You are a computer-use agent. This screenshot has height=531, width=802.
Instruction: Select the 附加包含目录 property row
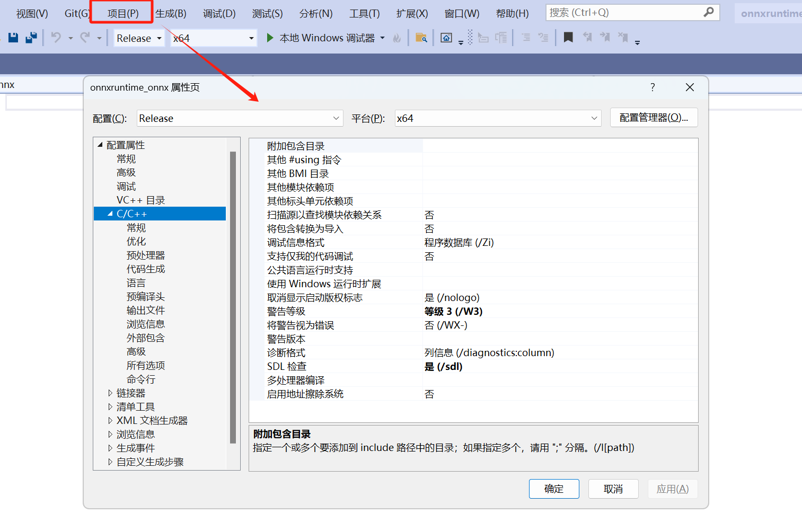click(473, 146)
